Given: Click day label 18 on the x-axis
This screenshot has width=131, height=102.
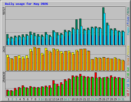Looking at the screenshot, I should tap(73, 99).
